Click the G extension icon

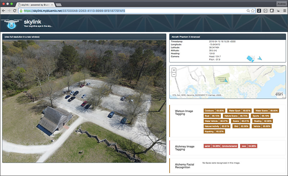(265, 11)
